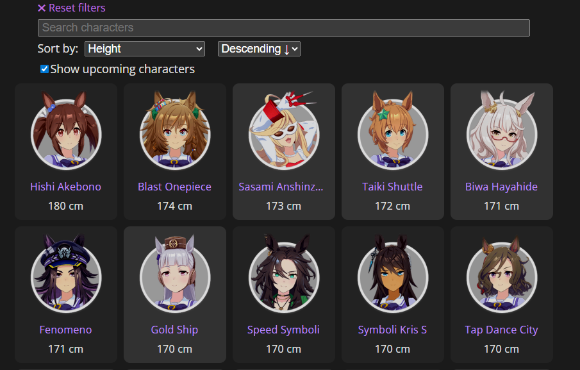Open the Sort by Height dropdown

click(145, 49)
